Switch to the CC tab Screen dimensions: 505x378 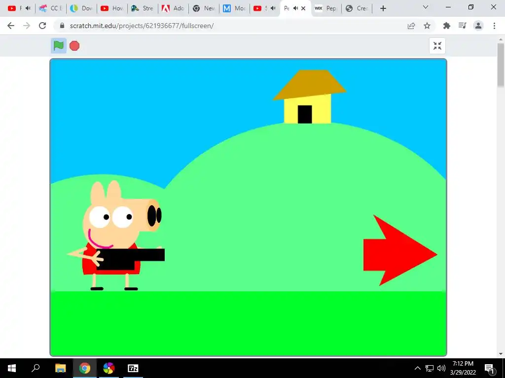point(51,8)
